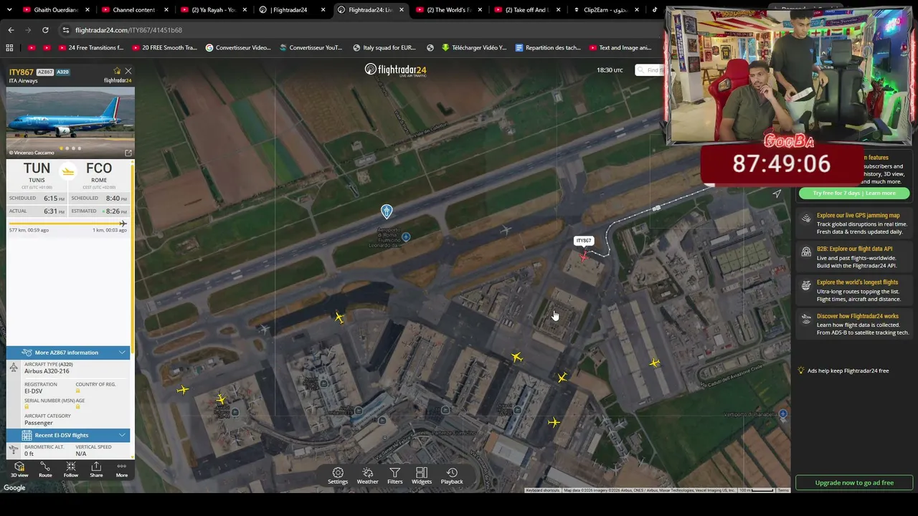
Task: Click the flight progress bar
Action: point(68,224)
